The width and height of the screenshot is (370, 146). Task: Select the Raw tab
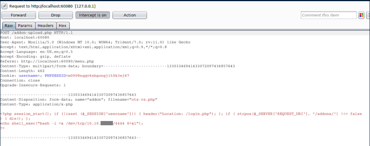[x=9, y=26]
